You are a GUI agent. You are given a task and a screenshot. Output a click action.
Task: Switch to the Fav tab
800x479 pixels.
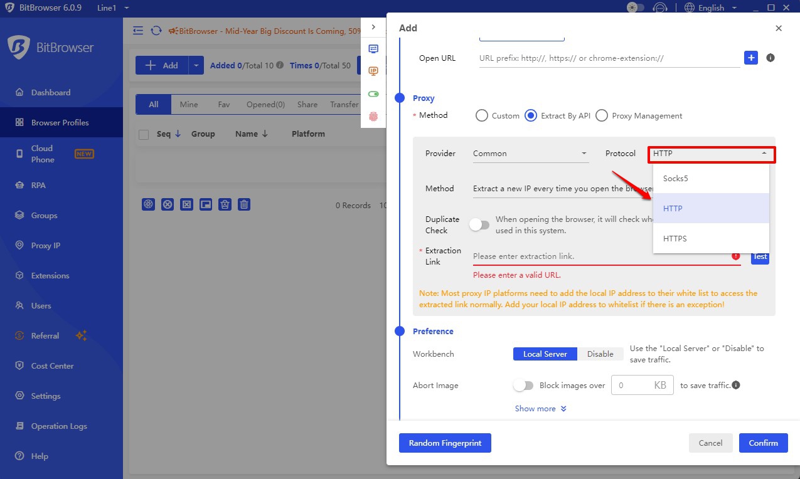tap(224, 105)
